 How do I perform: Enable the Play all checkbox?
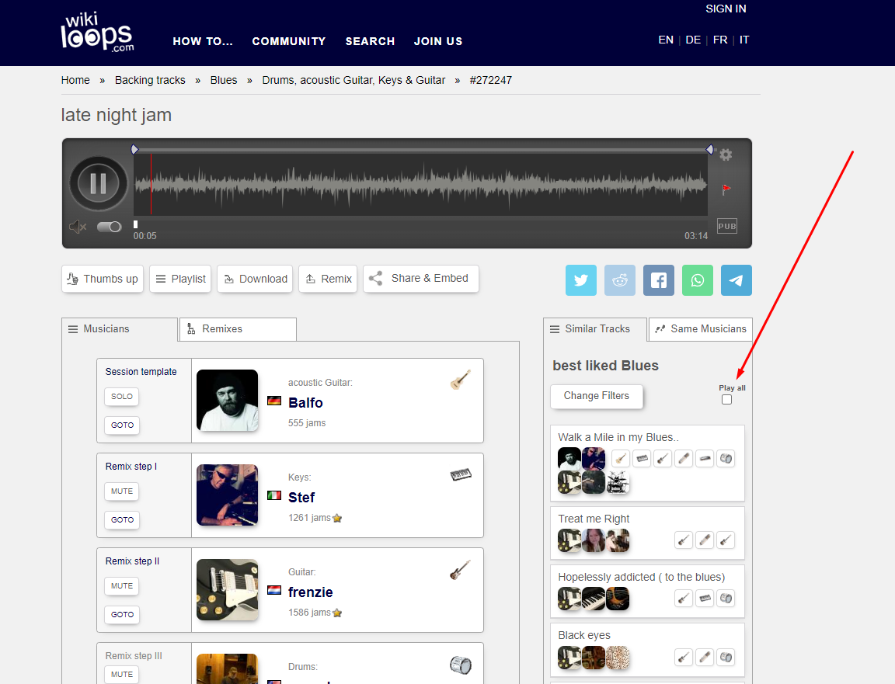coord(726,399)
